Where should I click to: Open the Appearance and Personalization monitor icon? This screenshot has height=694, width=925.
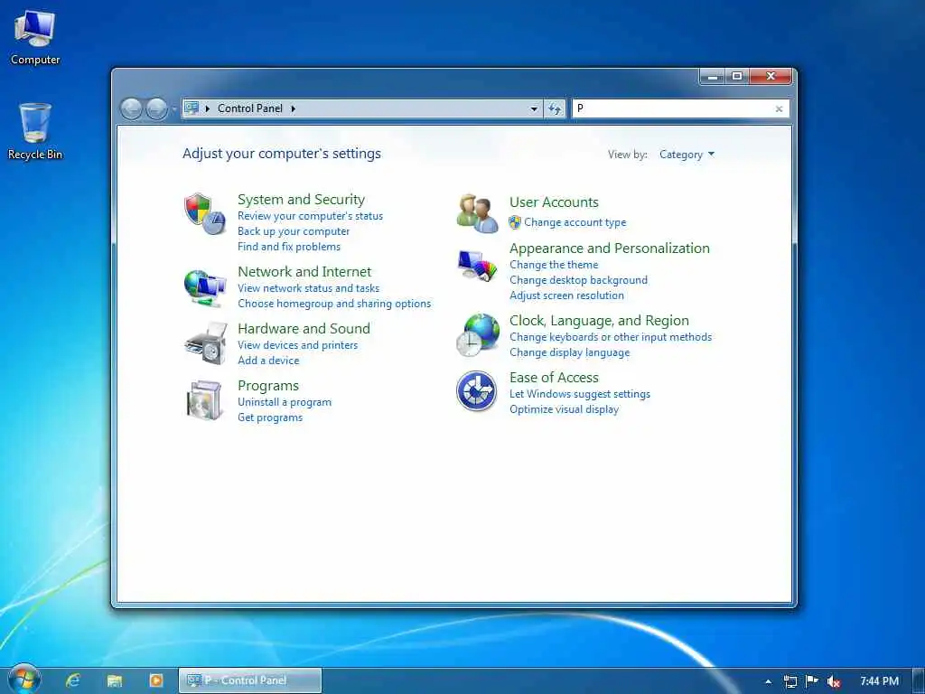477,265
